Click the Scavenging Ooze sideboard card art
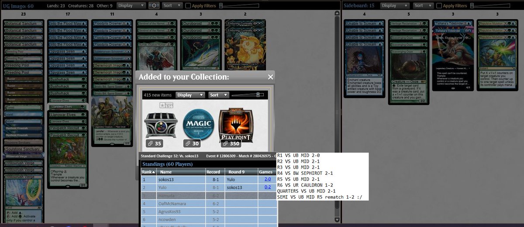The width and height of the screenshot is (524, 227). tap(409, 67)
